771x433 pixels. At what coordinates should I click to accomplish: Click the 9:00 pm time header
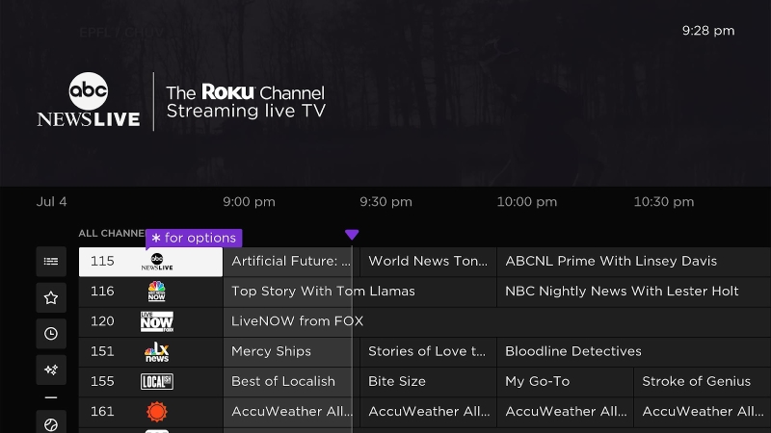249,202
